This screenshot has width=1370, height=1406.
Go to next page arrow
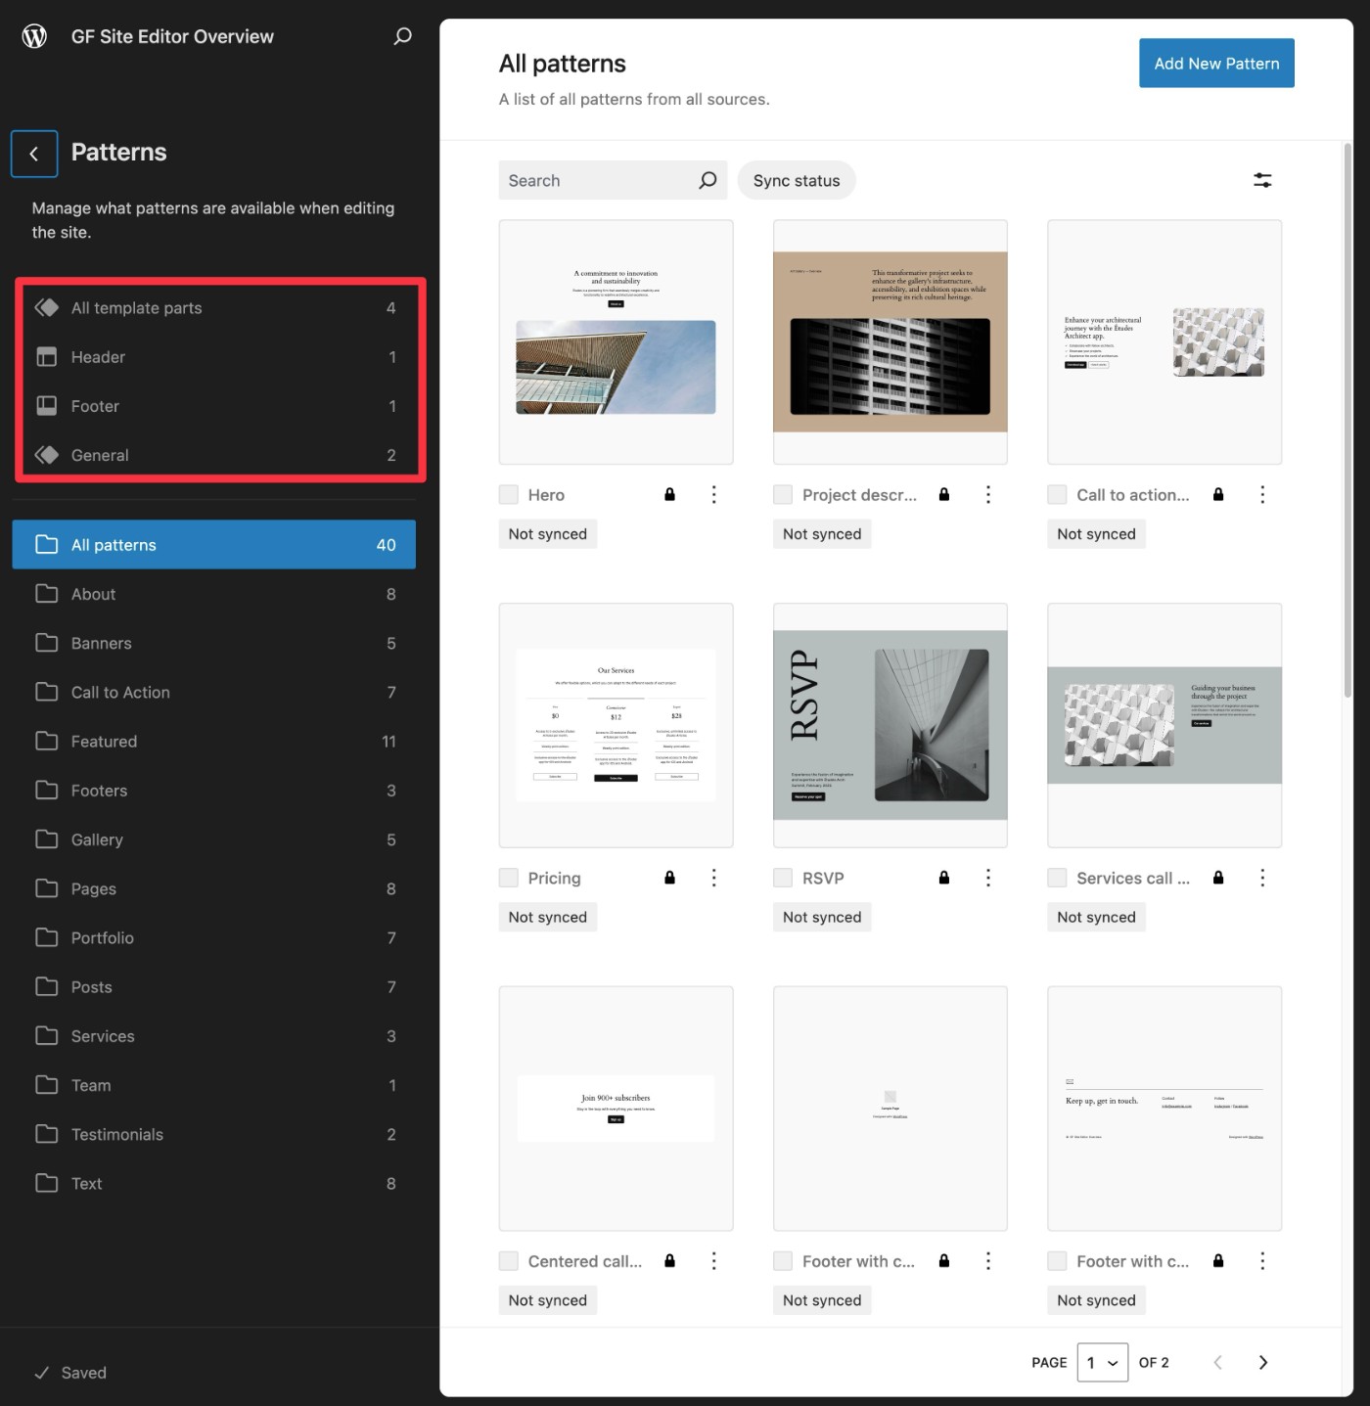(1262, 1362)
